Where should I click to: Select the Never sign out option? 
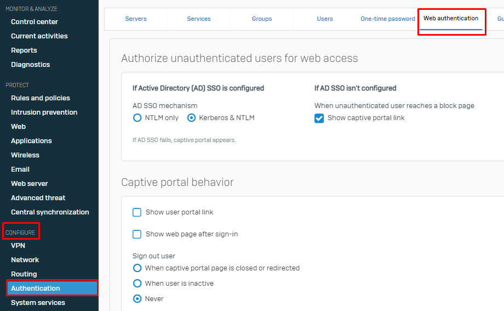click(137, 299)
